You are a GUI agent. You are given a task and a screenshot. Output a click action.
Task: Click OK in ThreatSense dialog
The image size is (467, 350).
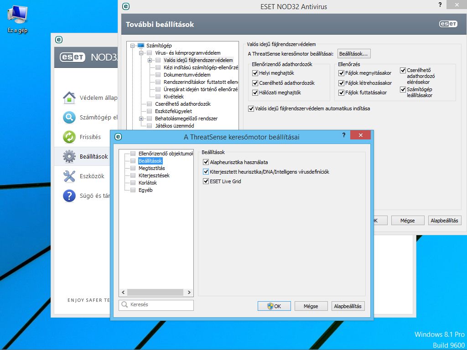[x=274, y=306]
